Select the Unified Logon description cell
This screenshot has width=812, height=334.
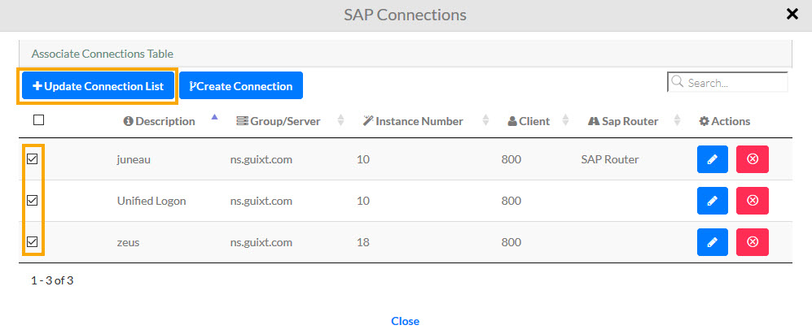pyautogui.click(x=151, y=201)
